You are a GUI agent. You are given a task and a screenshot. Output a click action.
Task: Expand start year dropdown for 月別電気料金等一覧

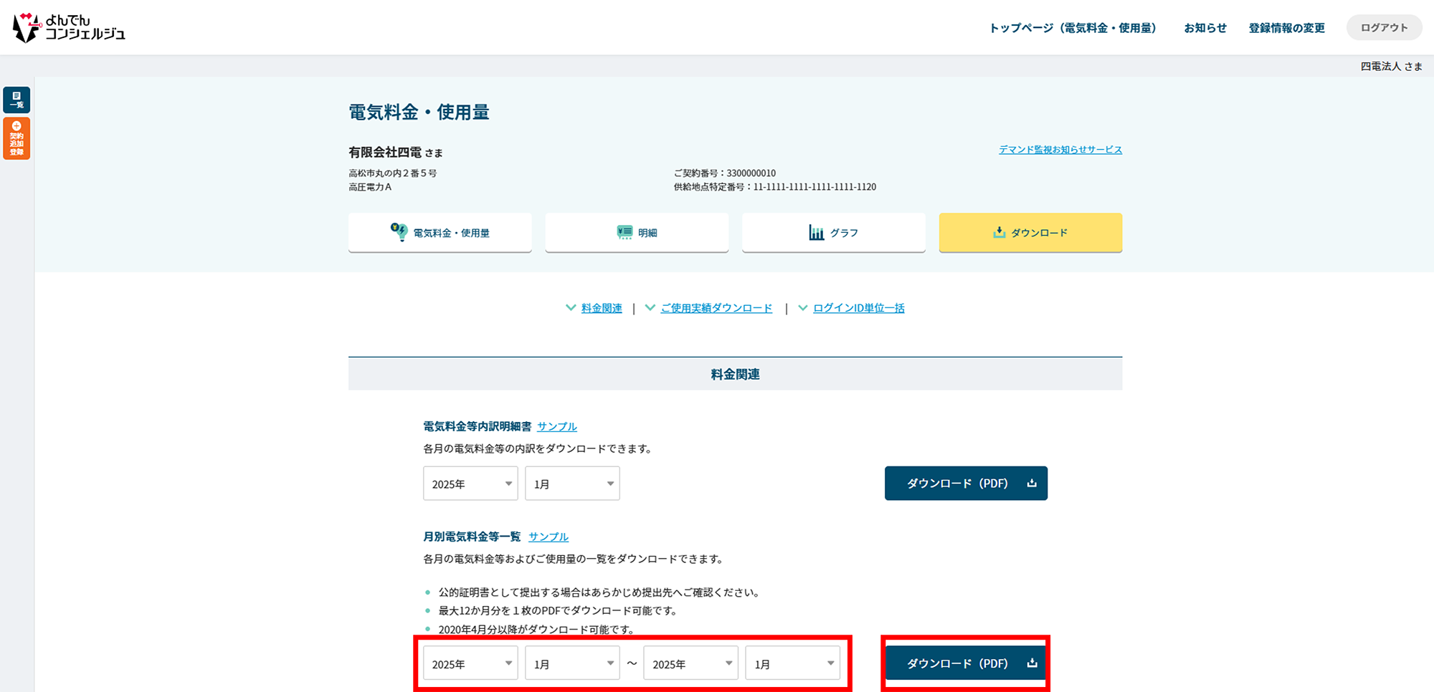(x=470, y=664)
